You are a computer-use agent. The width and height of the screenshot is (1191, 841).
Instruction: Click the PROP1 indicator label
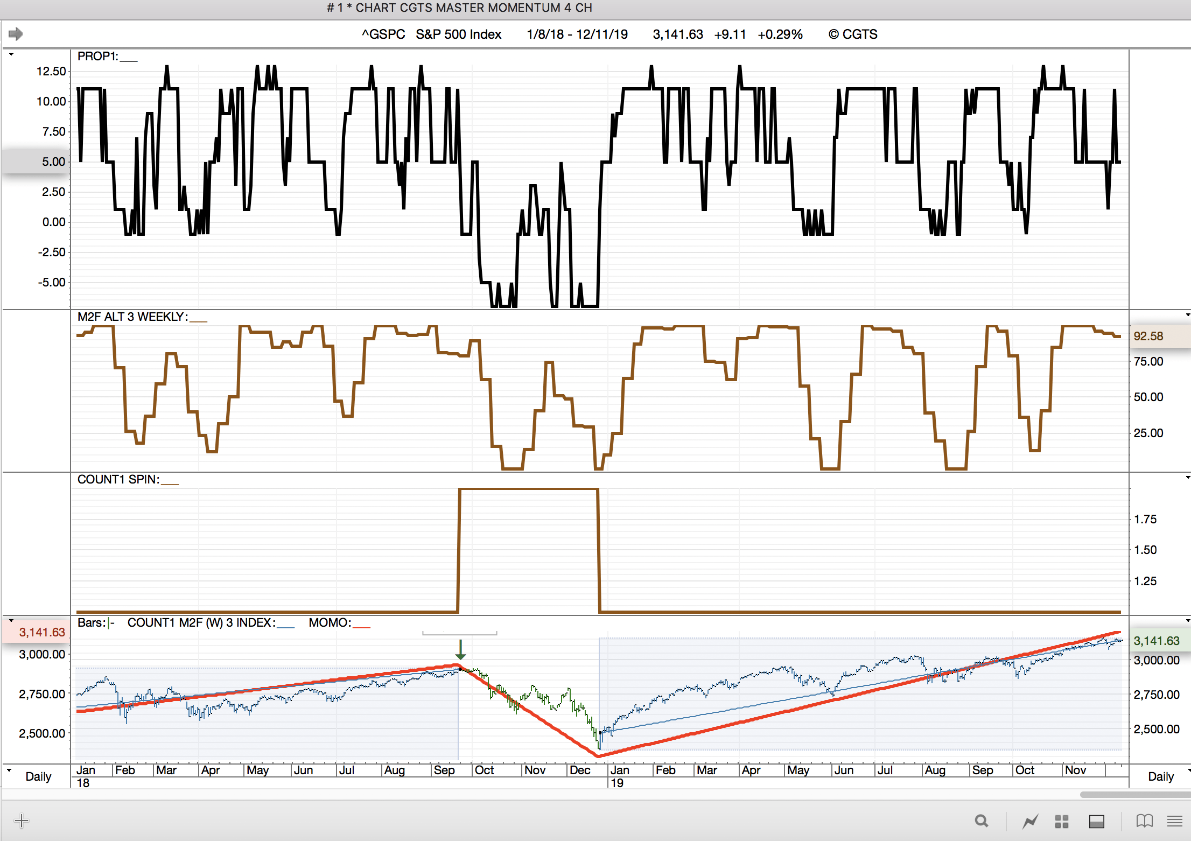(x=97, y=57)
